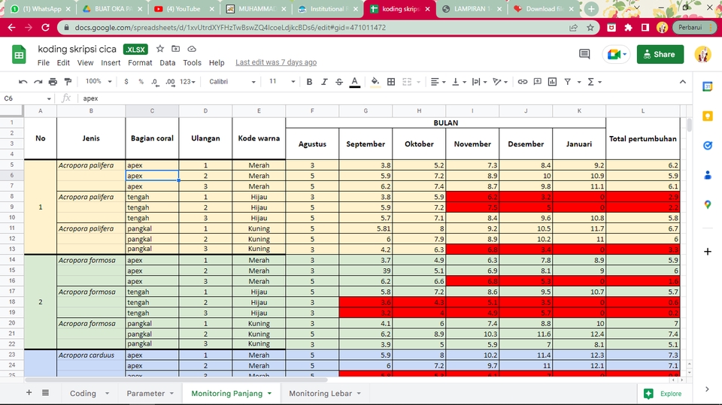Open Google Maps side panel icon

(x=708, y=204)
